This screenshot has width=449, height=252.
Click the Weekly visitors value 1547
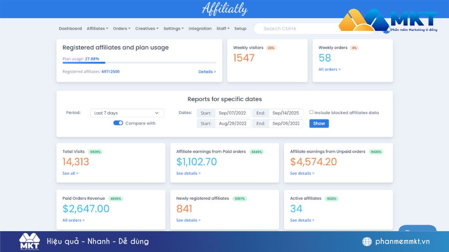[243, 58]
